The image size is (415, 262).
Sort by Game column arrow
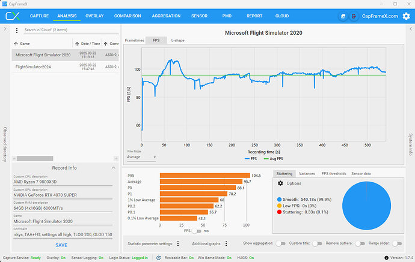click(x=16, y=44)
